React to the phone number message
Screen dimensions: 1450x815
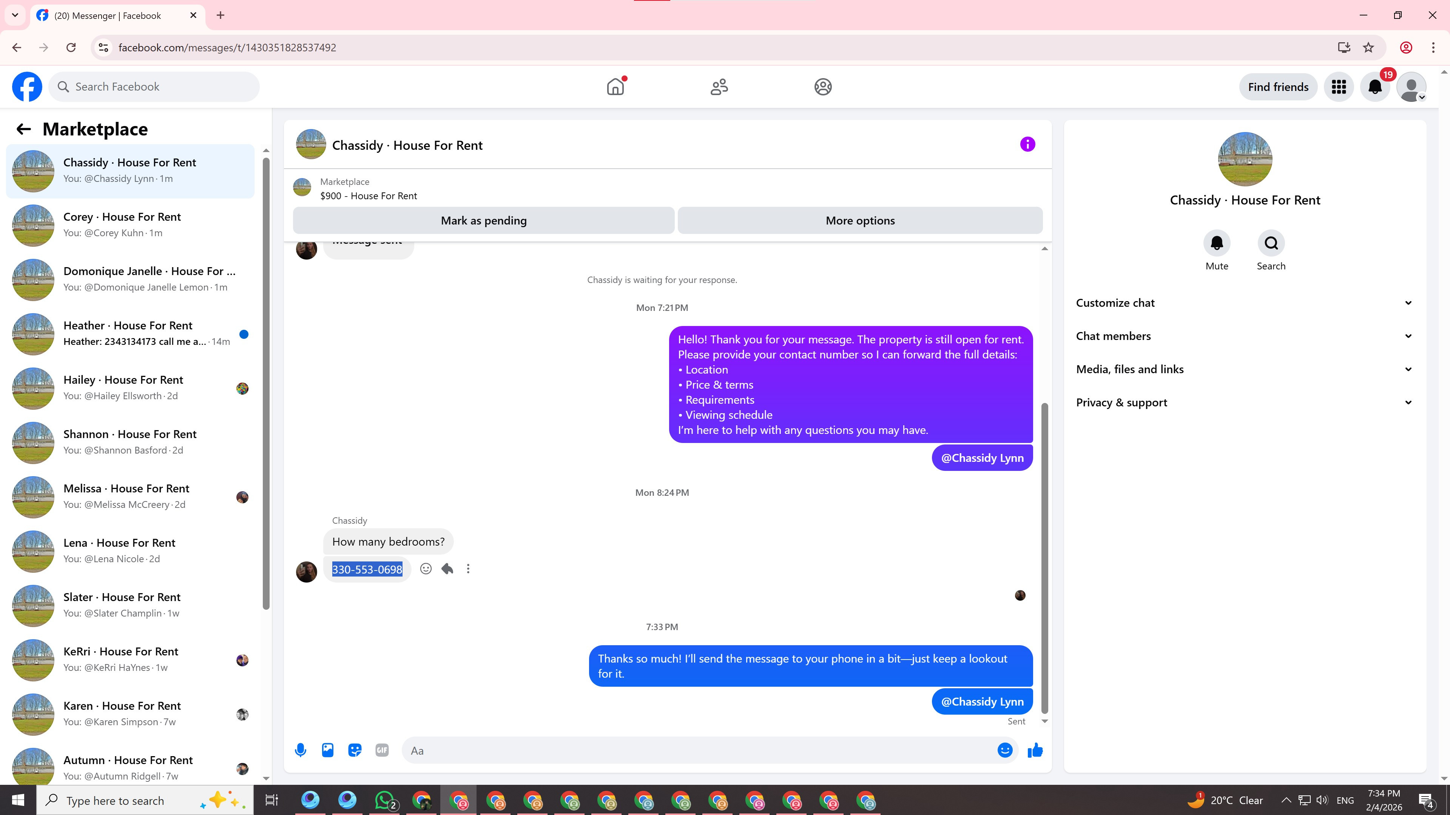(426, 569)
